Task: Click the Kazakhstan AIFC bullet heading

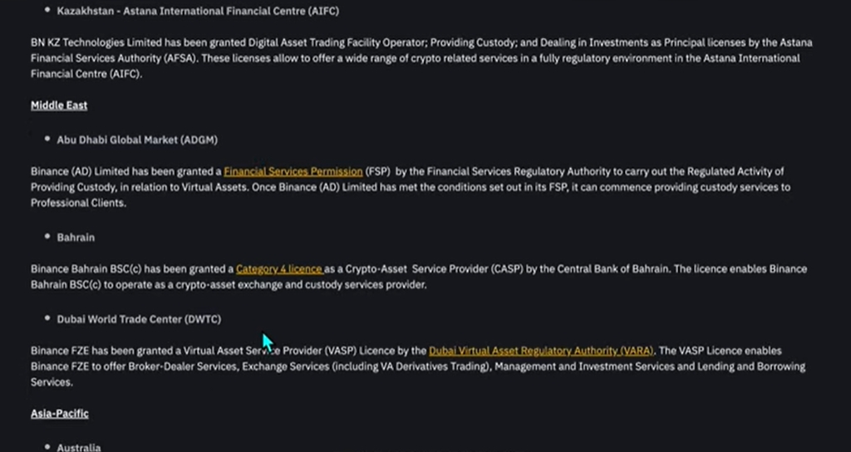Action: 198,11
